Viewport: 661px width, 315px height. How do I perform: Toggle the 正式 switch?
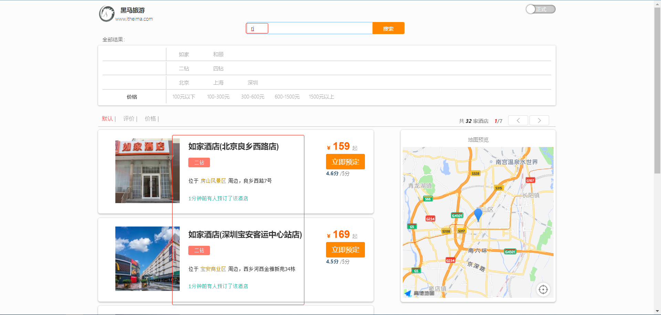[x=541, y=9]
